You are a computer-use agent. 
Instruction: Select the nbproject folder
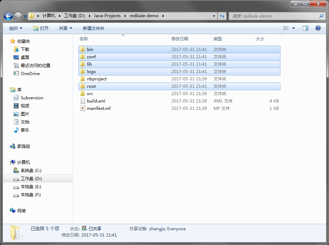96,79
